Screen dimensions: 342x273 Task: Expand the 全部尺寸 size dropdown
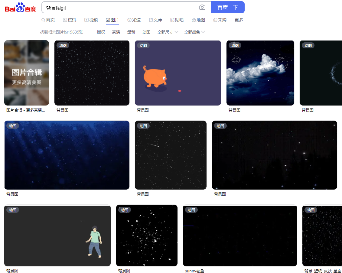tap(168, 32)
